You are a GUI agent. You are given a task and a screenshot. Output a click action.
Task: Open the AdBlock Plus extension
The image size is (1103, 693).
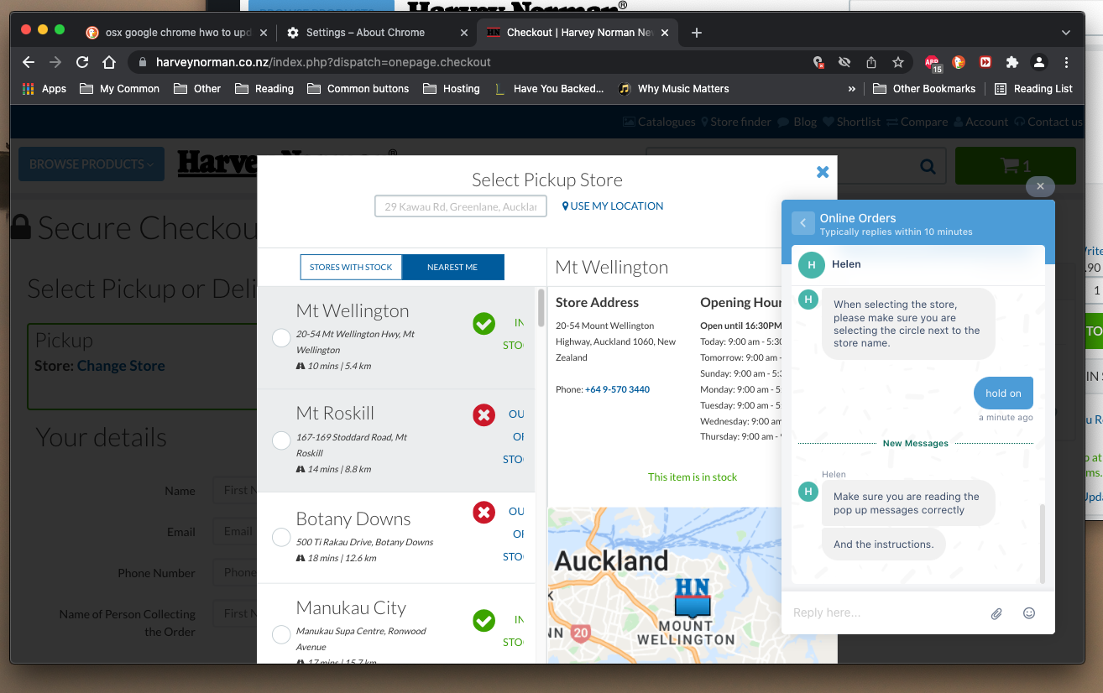[x=932, y=63]
